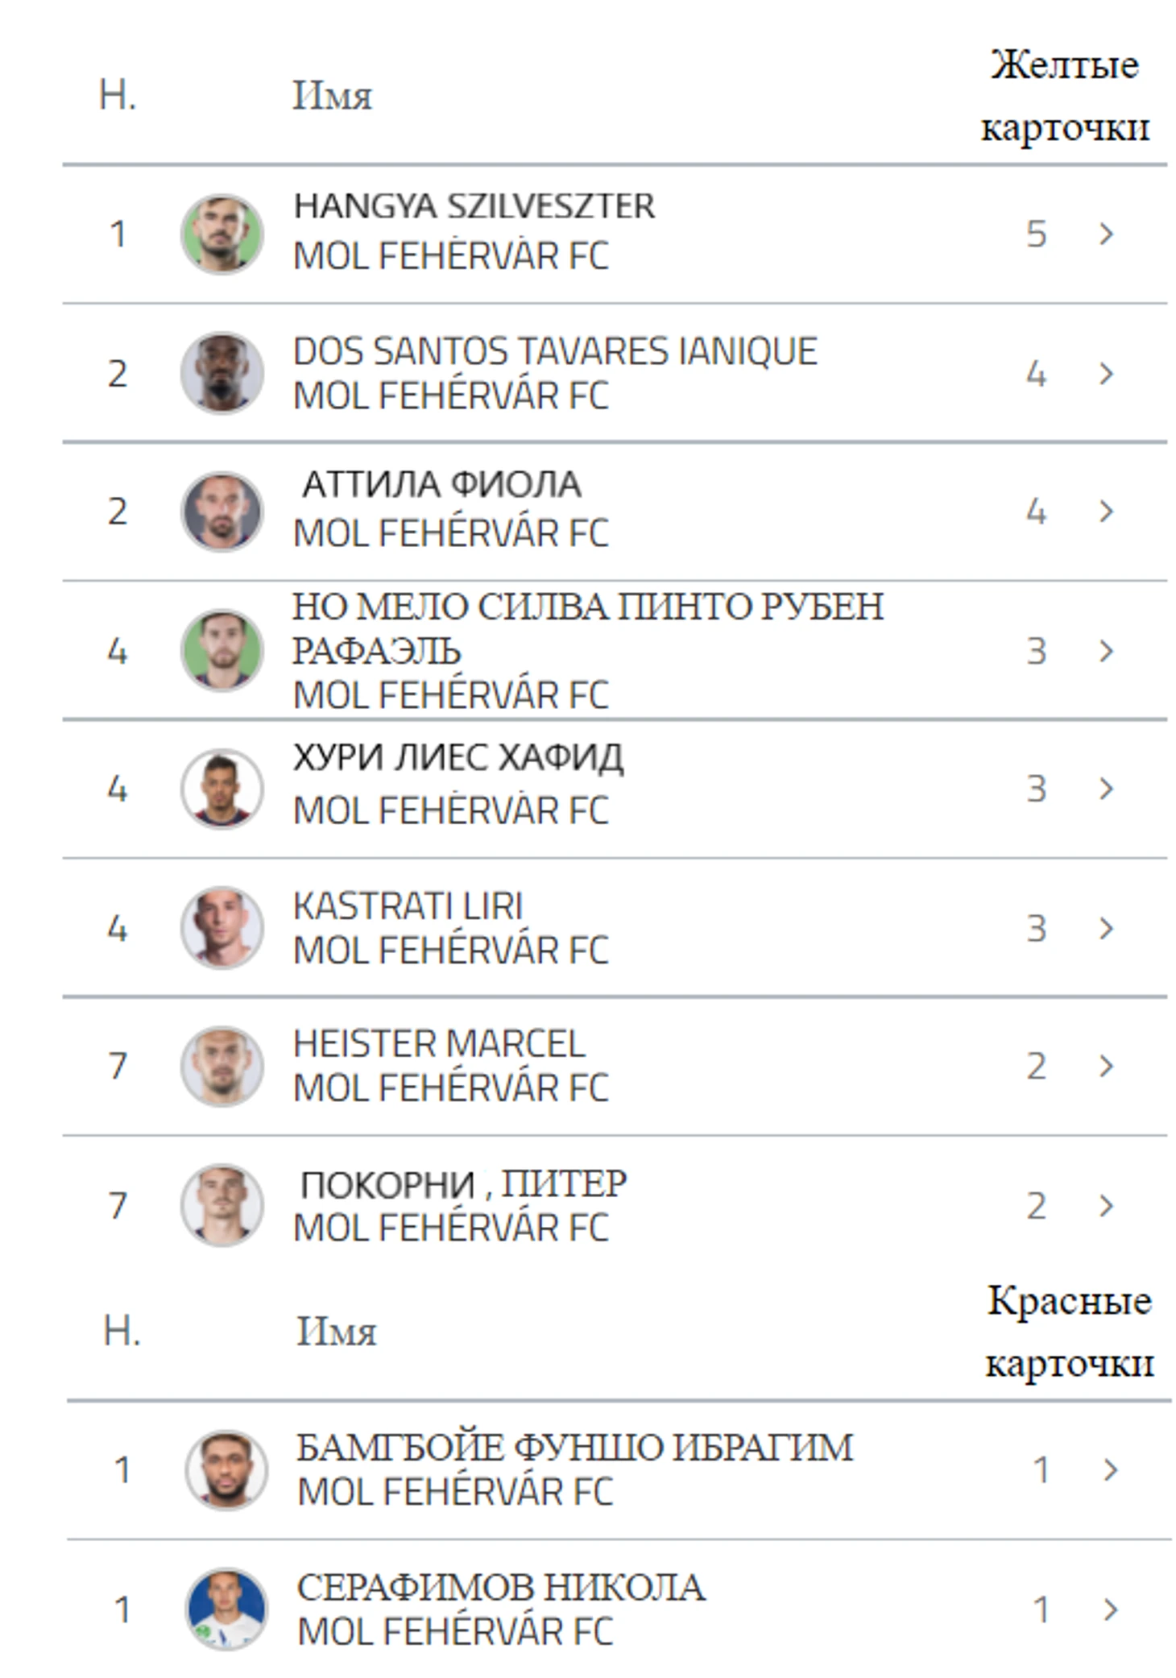This screenshot has height=1678, width=1176.
Task: Sort by Красные карточки column header
Action: [x=1070, y=1331]
